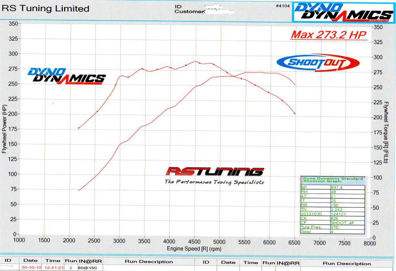
Task: Select the Gear row in the info table
Action: pos(332,232)
